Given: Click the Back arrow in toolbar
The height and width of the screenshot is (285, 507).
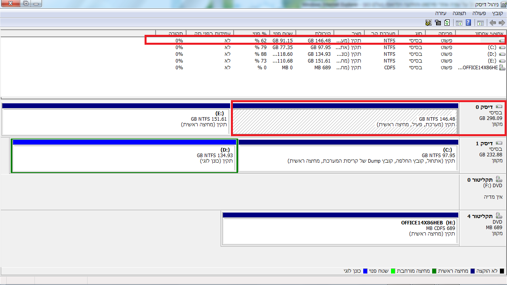Looking at the screenshot, I should pyautogui.click(x=501, y=23).
